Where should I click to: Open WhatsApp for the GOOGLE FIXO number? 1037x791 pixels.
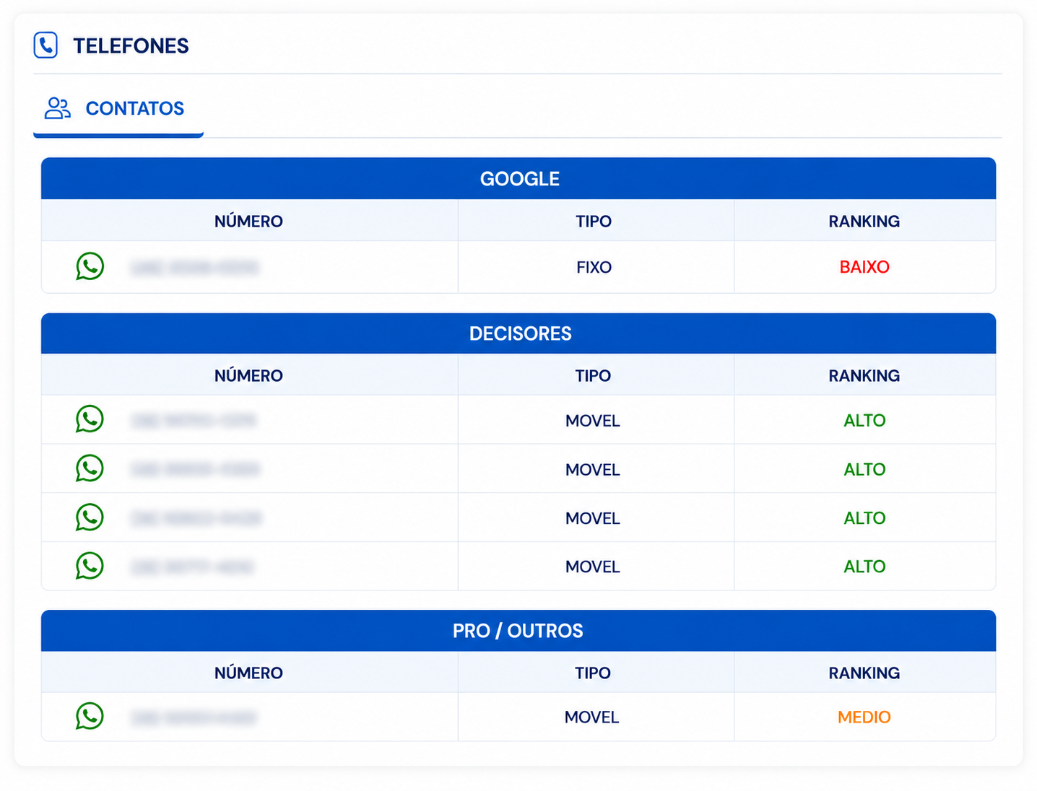click(90, 266)
